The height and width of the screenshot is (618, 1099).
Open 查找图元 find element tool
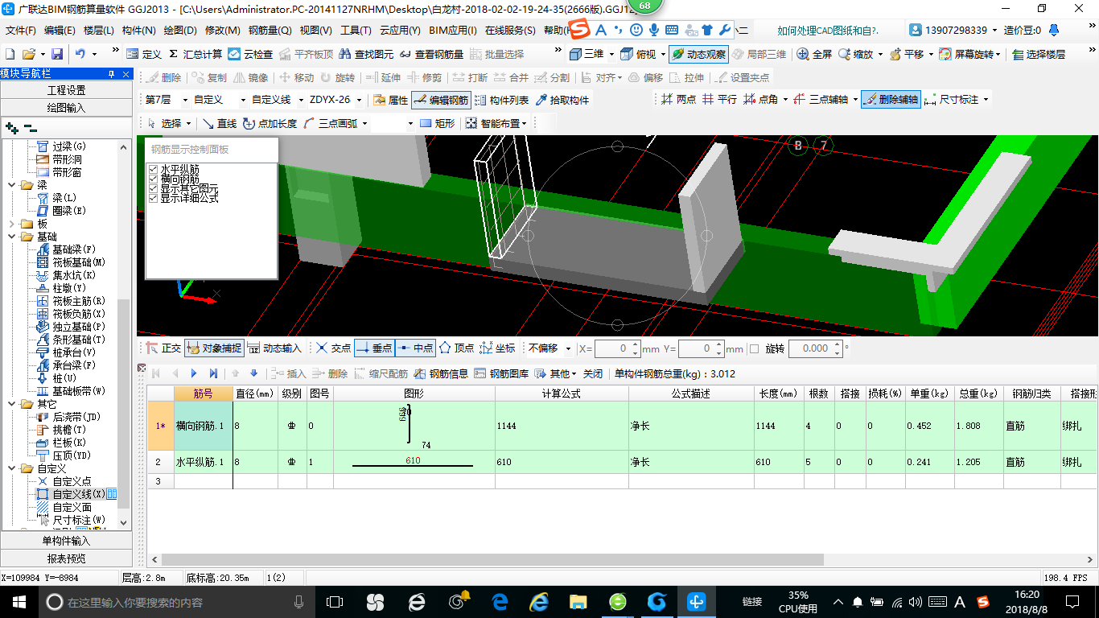[366, 54]
